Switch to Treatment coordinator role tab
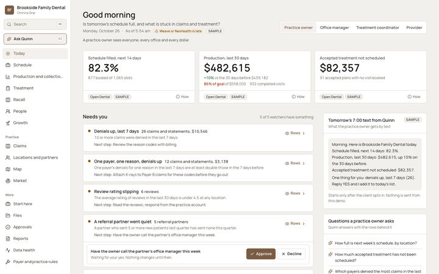The image size is (439, 274). click(377, 27)
